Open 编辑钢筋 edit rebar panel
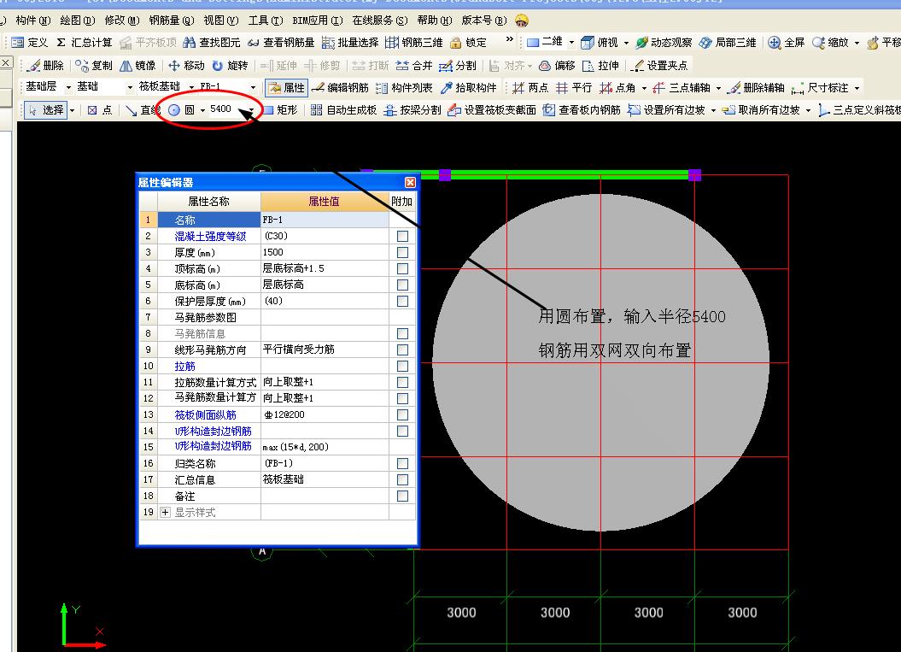901x652 pixels. 340,88
